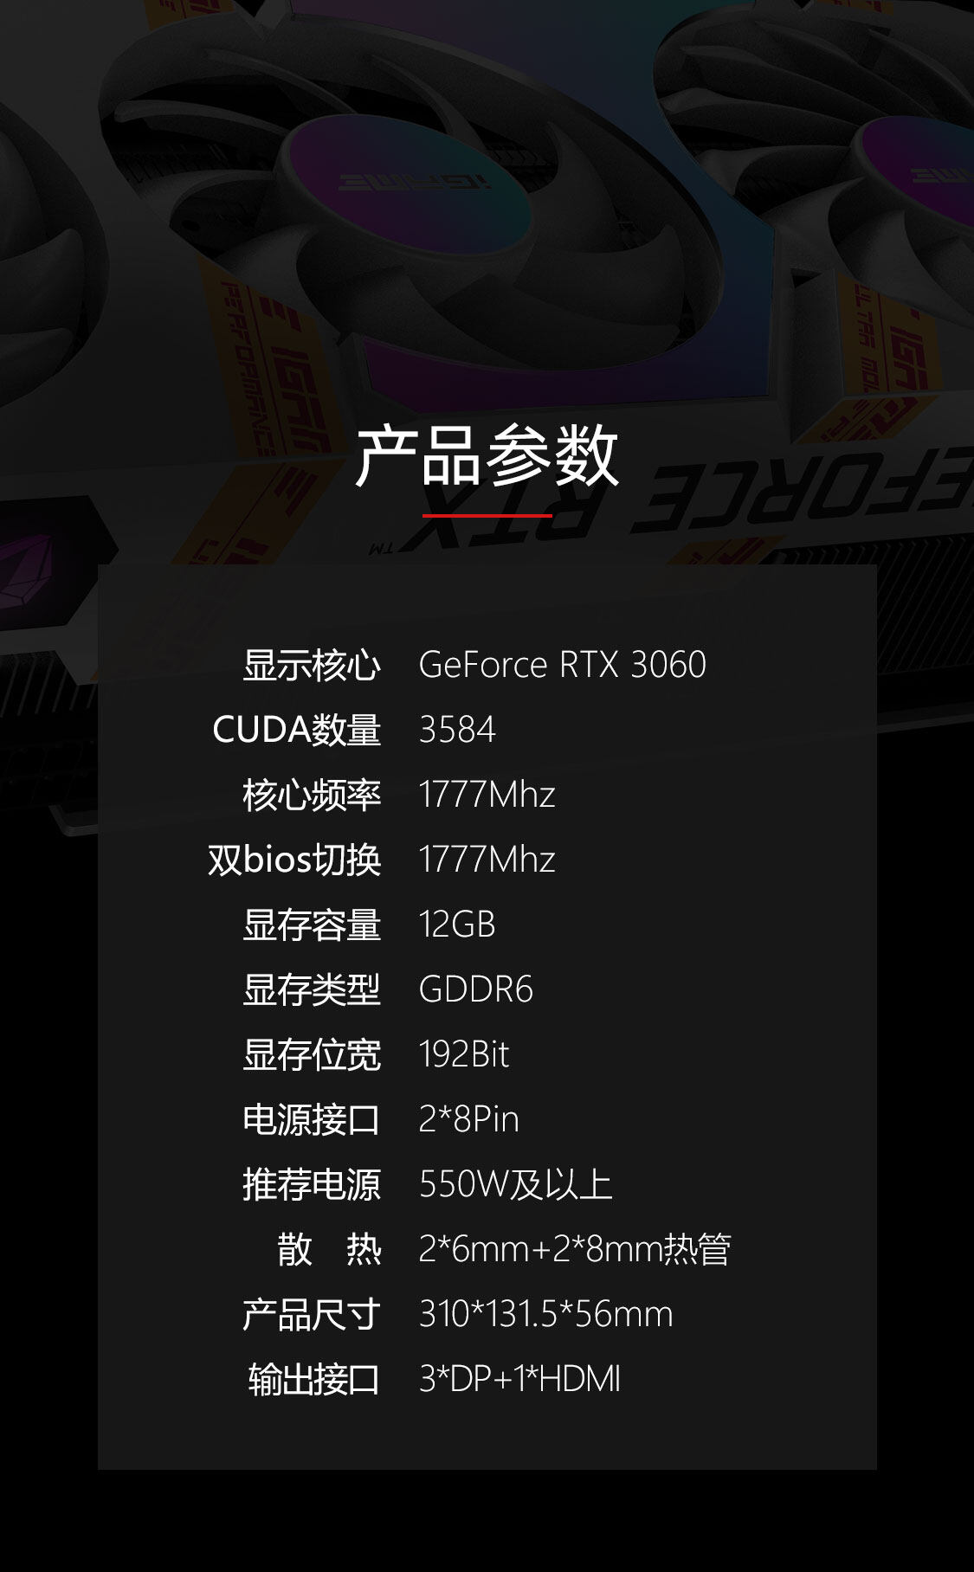974x1572 pixels.
Task: Select the 散热 cooling label
Action: 329,1249
